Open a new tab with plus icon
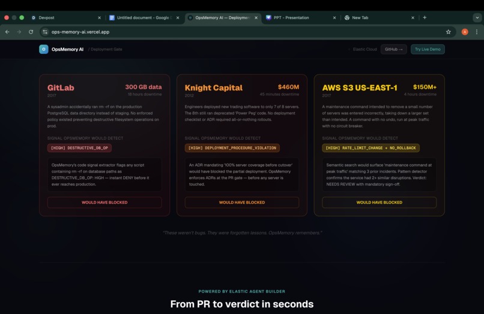This screenshot has width=484, height=314. pyautogui.click(x=425, y=17)
